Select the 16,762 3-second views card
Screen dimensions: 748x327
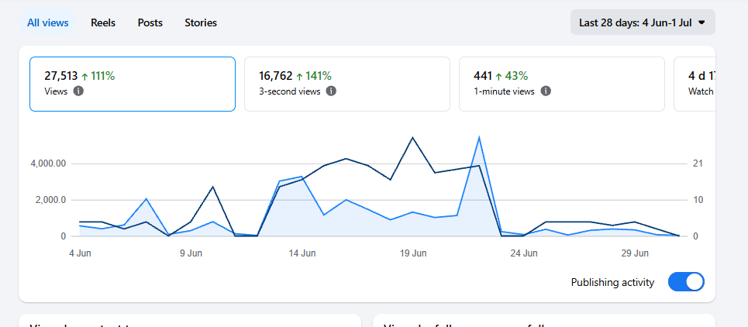click(x=347, y=84)
